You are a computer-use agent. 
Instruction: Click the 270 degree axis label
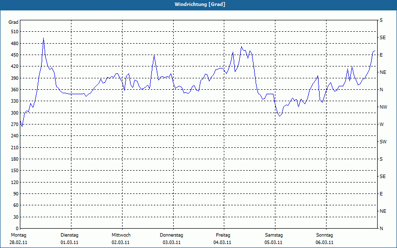pos(15,124)
